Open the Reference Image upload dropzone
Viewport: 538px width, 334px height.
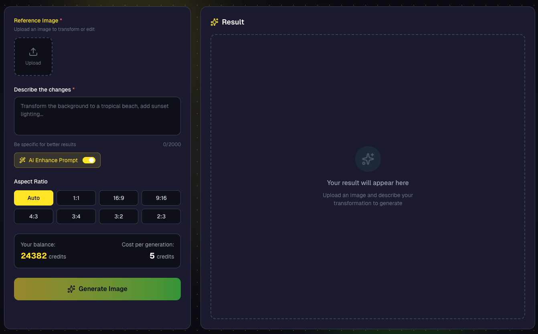pyautogui.click(x=33, y=56)
